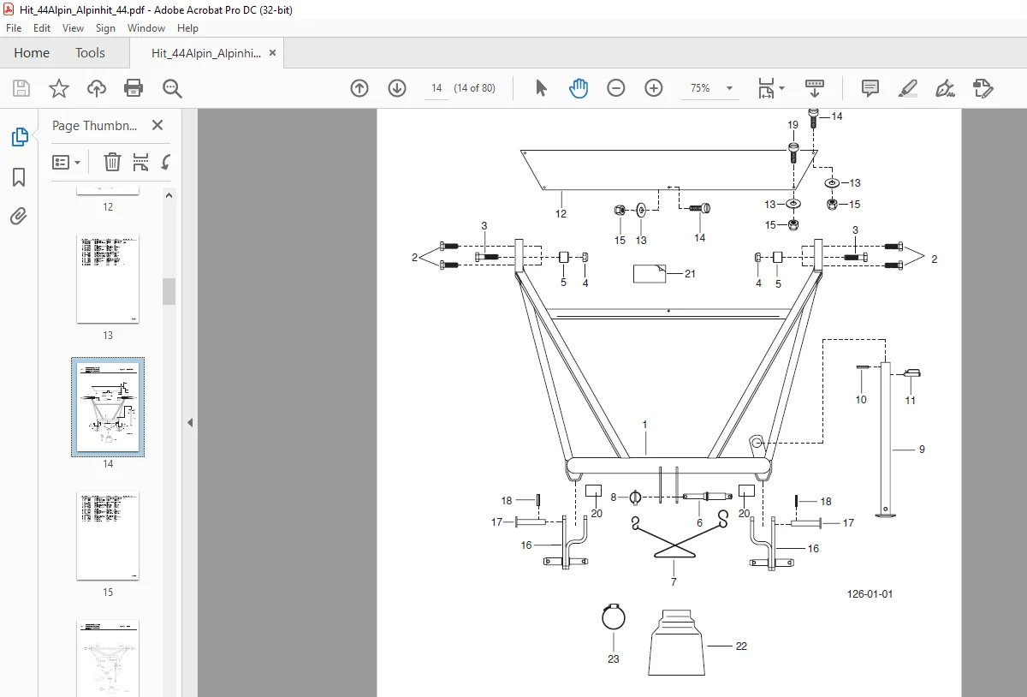
Task: Zoom in with the plus icon
Action: [654, 88]
